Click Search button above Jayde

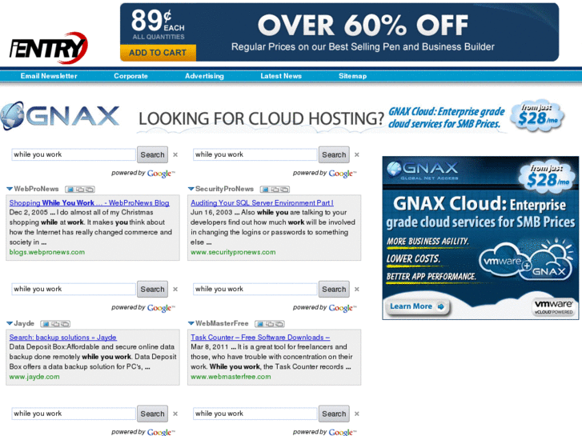tap(152, 289)
